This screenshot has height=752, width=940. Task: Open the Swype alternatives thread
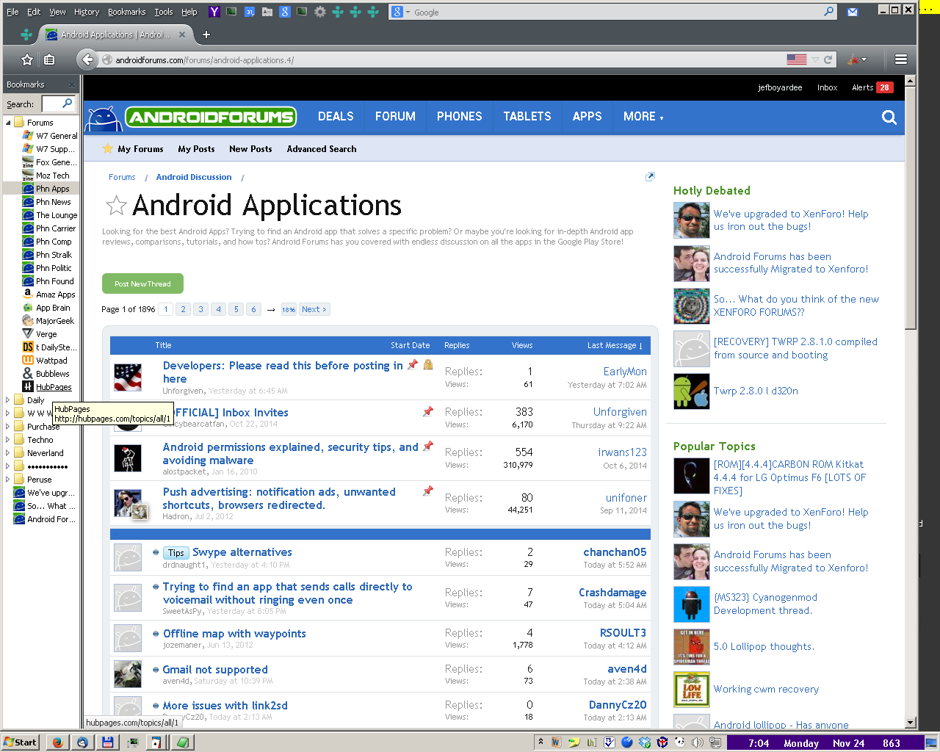click(242, 552)
